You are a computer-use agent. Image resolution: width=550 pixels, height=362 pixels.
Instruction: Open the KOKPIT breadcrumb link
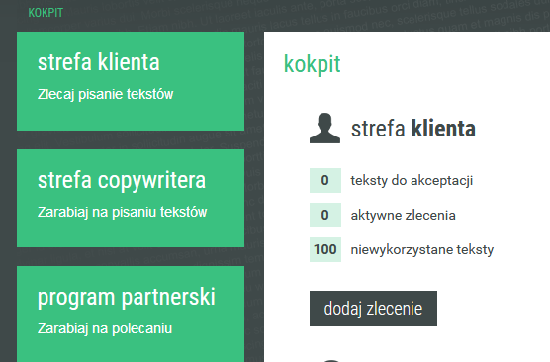pyautogui.click(x=46, y=13)
